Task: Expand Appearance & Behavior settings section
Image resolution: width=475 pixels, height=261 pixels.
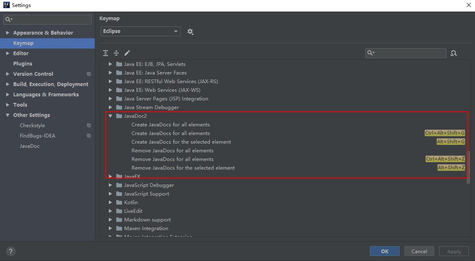Action: pyautogui.click(x=7, y=33)
